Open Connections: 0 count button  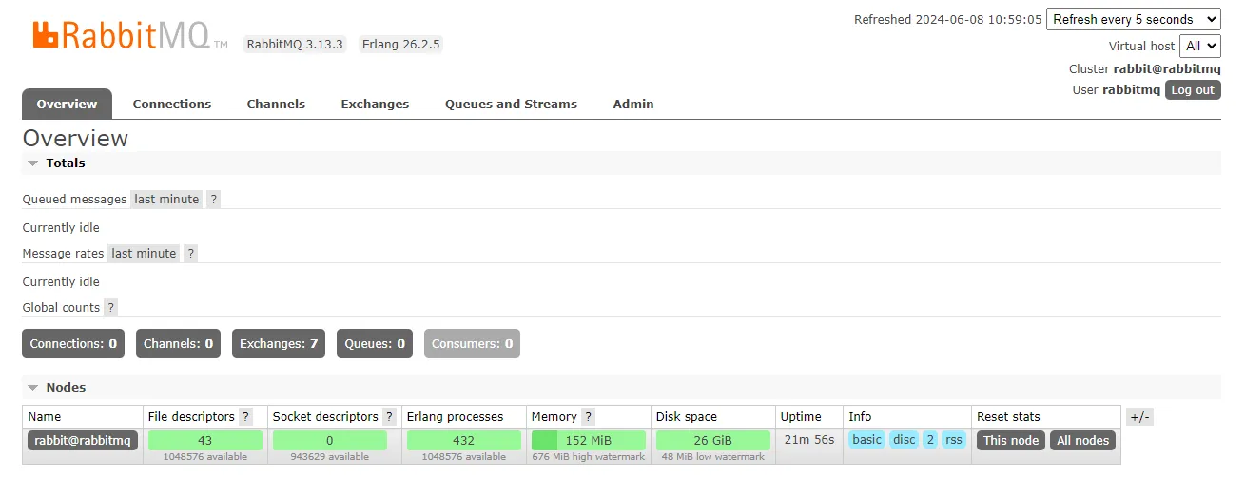[73, 344]
